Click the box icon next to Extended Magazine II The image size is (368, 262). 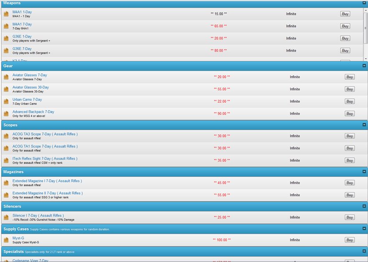[6, 195]
